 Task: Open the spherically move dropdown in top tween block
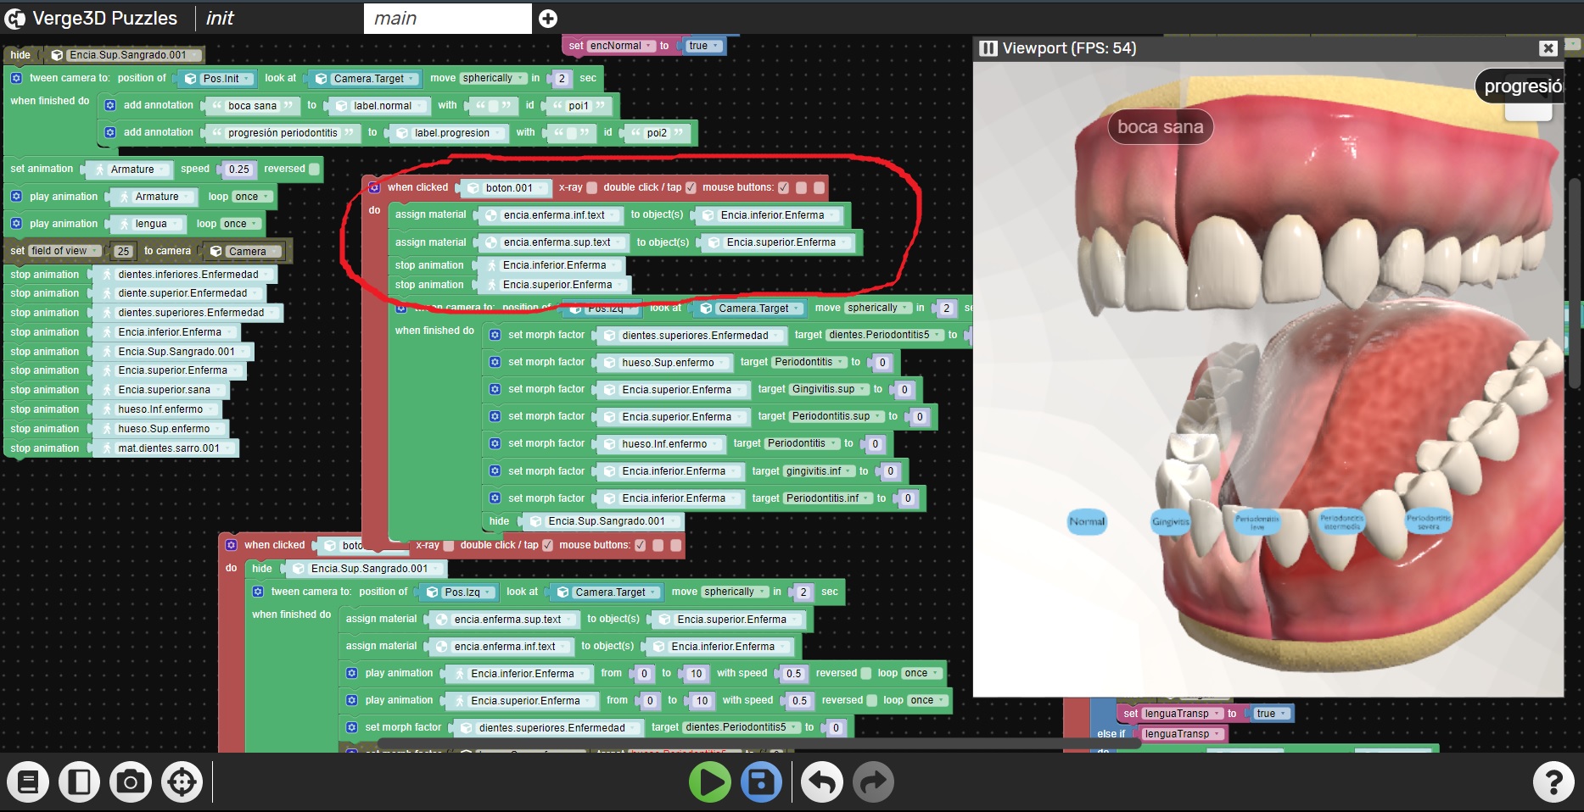[x=492, y=78]
